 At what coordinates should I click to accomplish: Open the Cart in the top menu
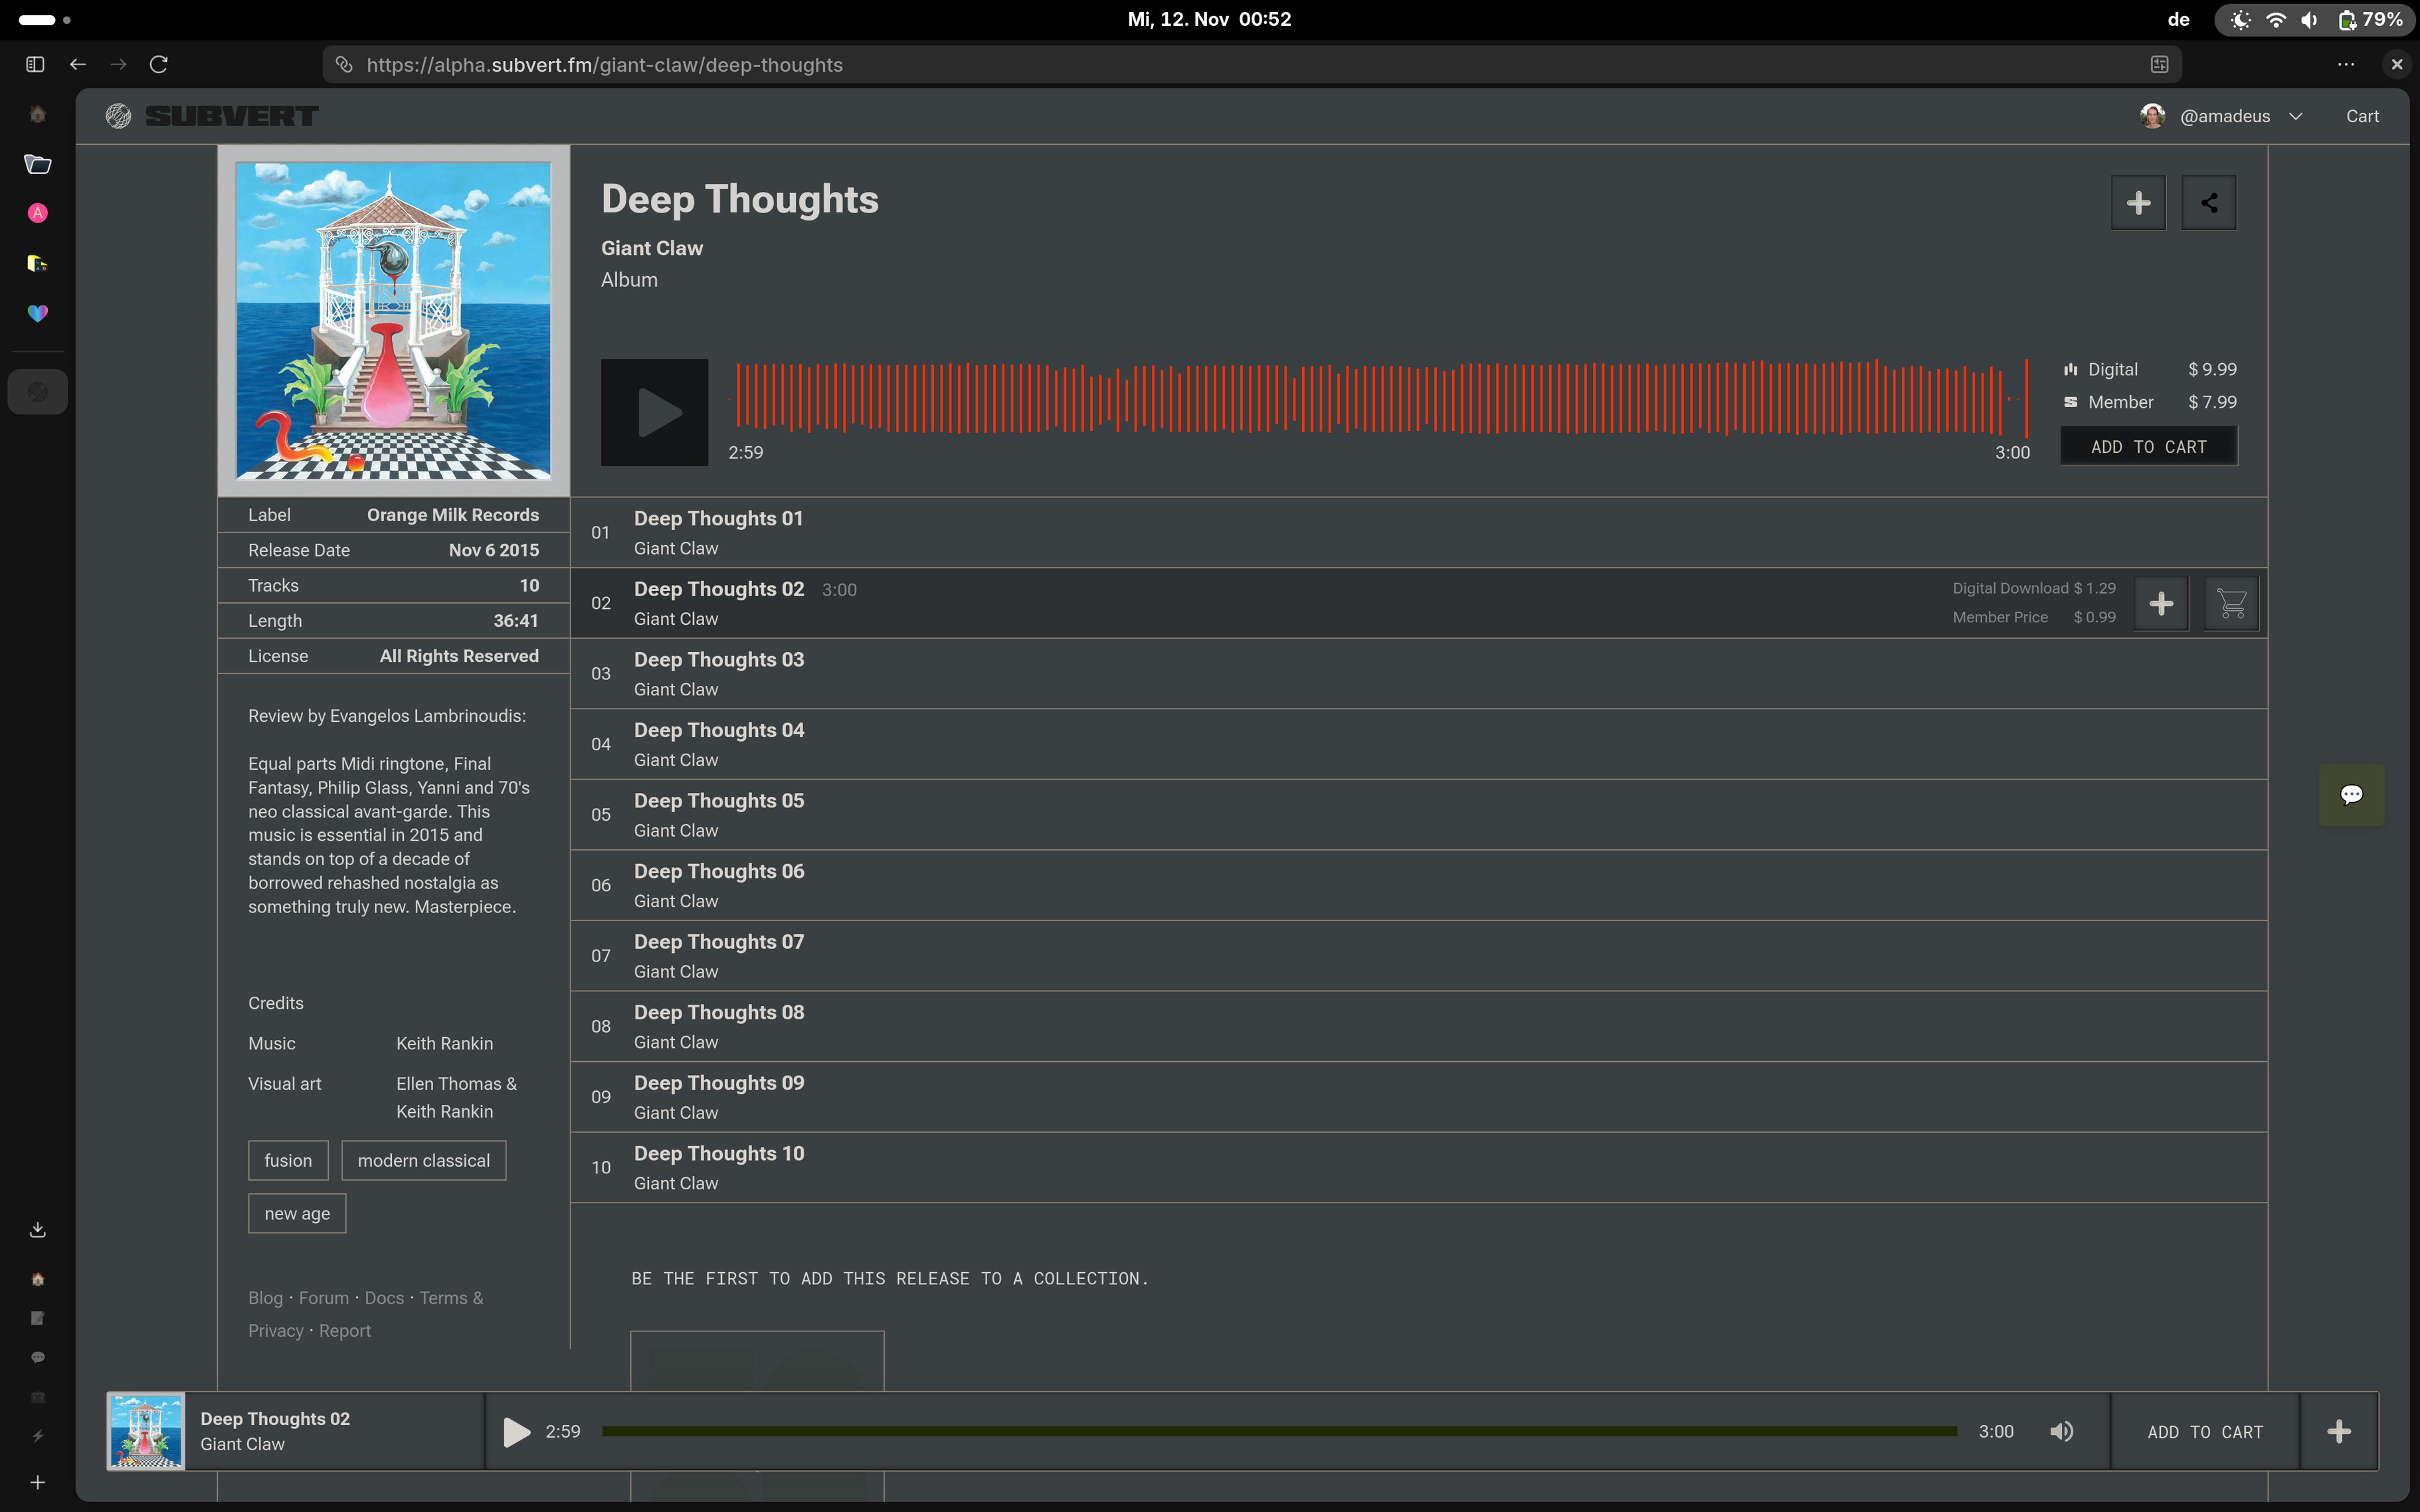pyautogui.click(x=2362, y=117)
